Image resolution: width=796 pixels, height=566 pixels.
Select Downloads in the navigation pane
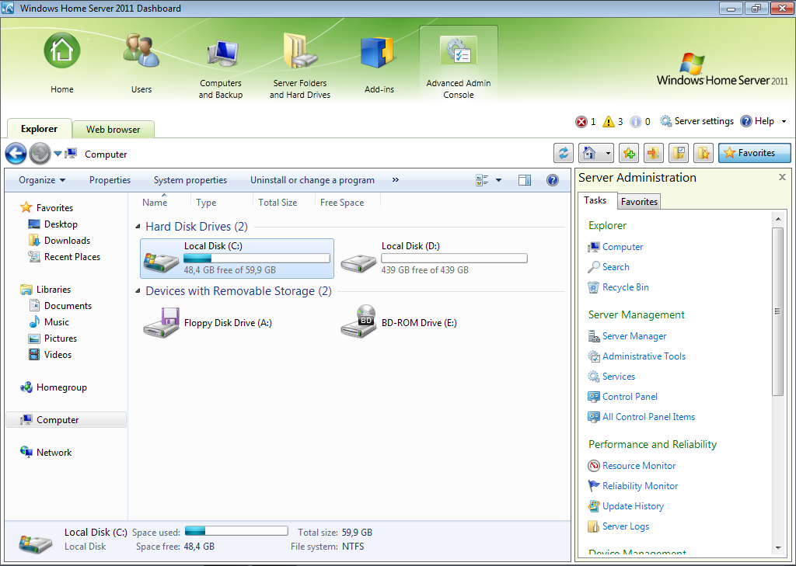click(x=67, y=241)
